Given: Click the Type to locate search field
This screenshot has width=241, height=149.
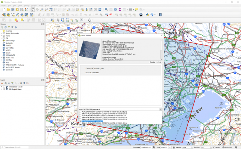Looking at the screenshot, I should coord(15,147).
